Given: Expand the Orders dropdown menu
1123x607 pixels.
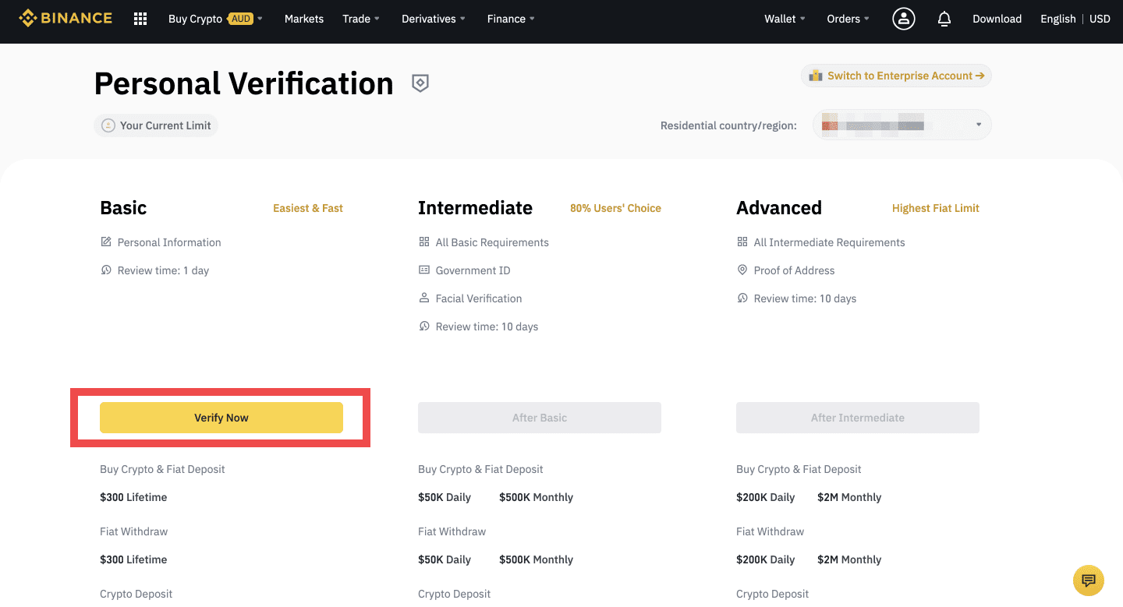Looking at the screenshot, I should (x=848, y=19).
